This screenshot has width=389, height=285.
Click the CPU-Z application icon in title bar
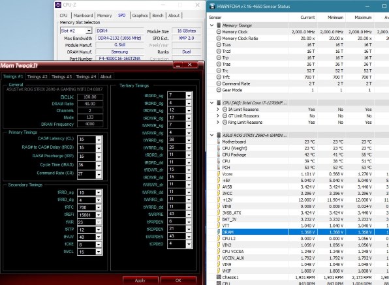point(58,5)
